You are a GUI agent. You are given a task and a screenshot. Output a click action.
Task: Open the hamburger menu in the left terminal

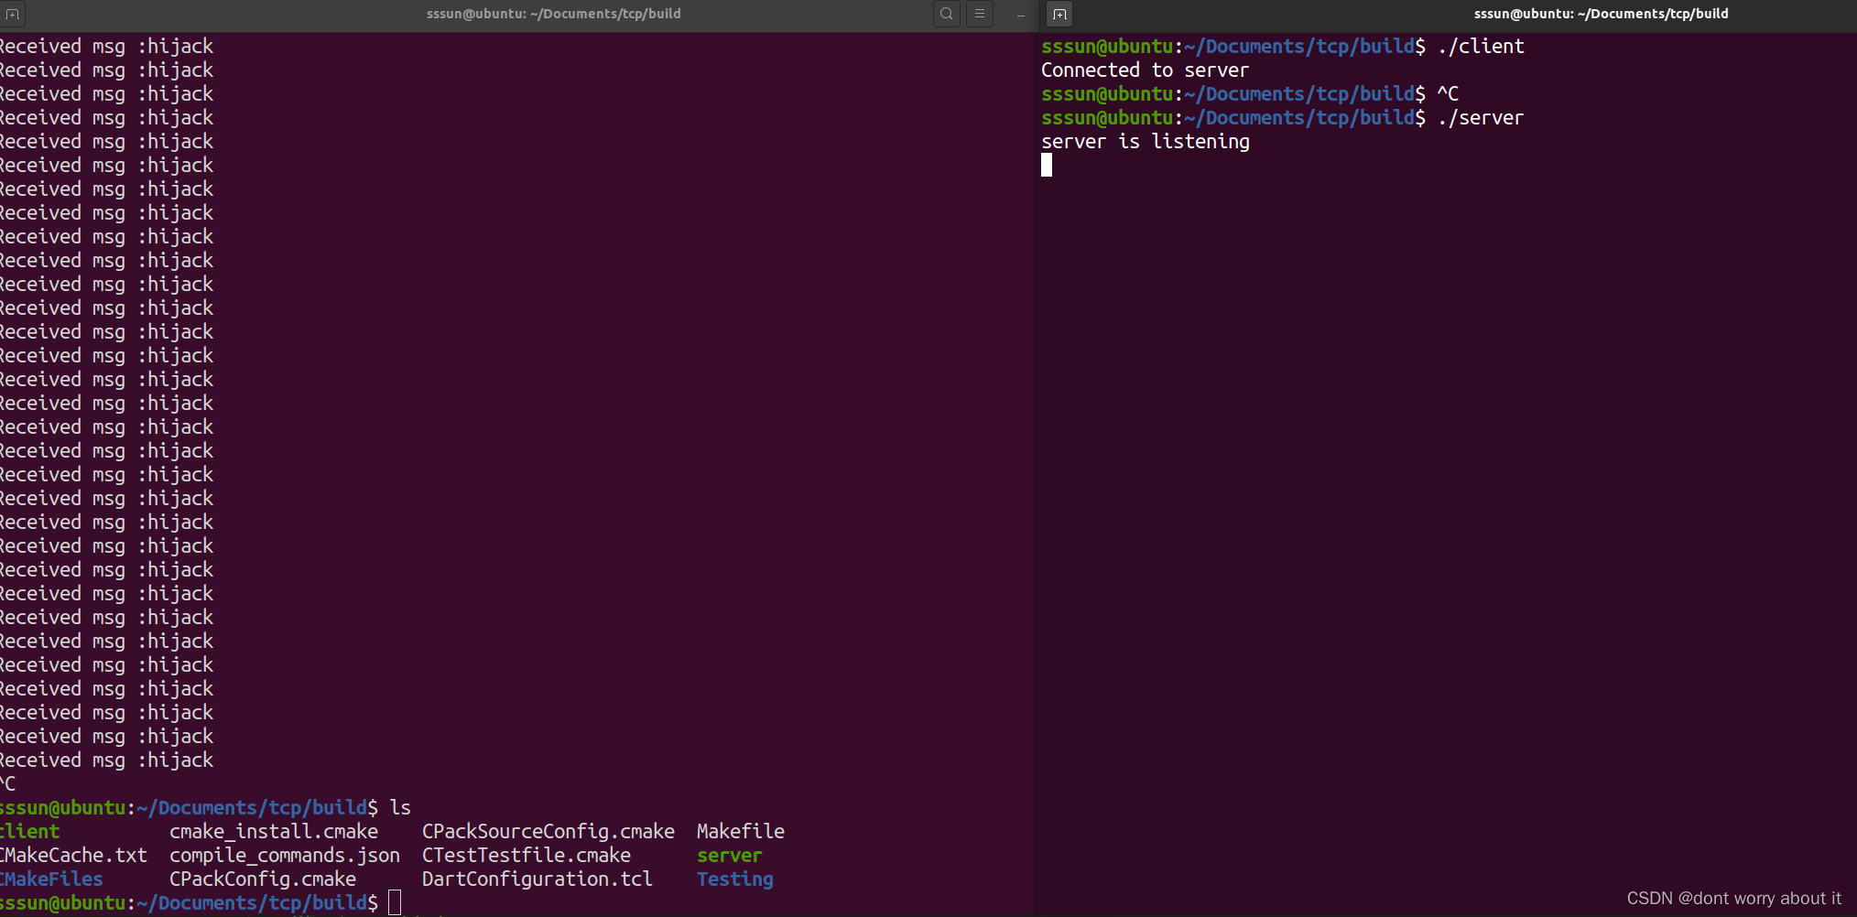click(x=980, y=14)
